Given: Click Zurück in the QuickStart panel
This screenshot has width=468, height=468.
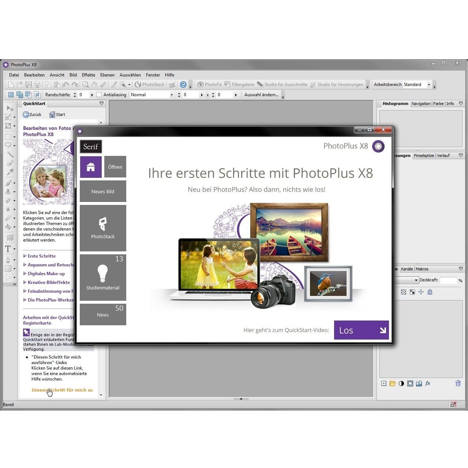Looking at the screenshot, I should [32, 115].
